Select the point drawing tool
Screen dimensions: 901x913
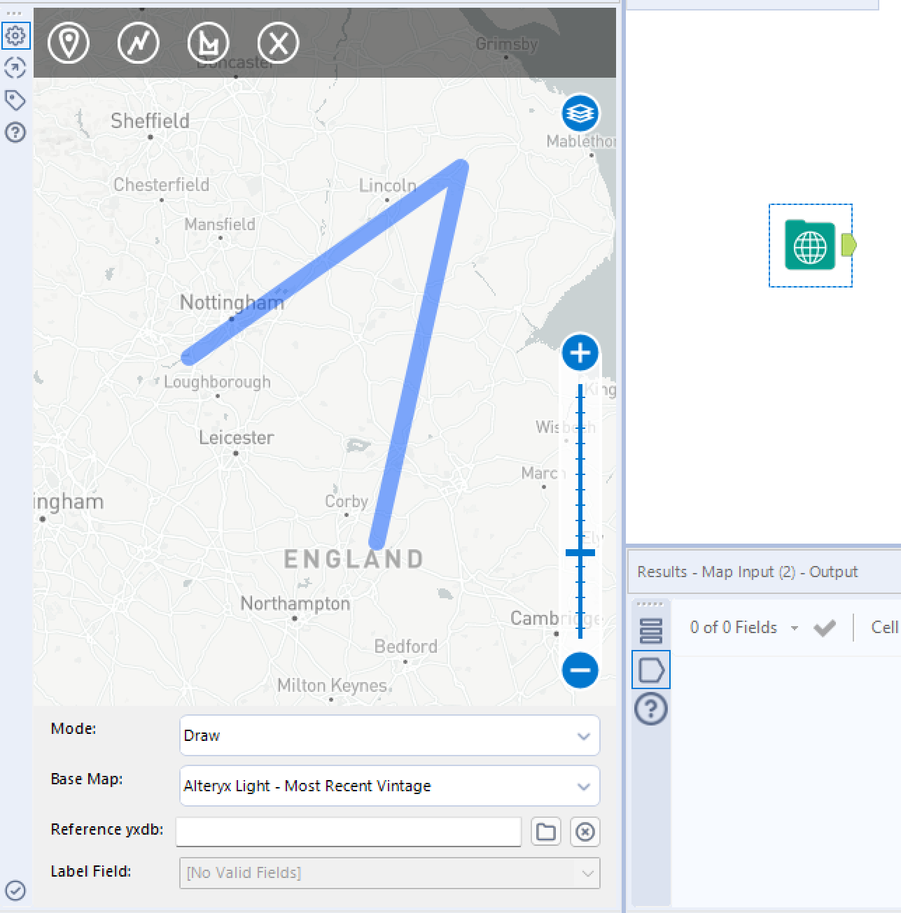[x=69, y=42]
